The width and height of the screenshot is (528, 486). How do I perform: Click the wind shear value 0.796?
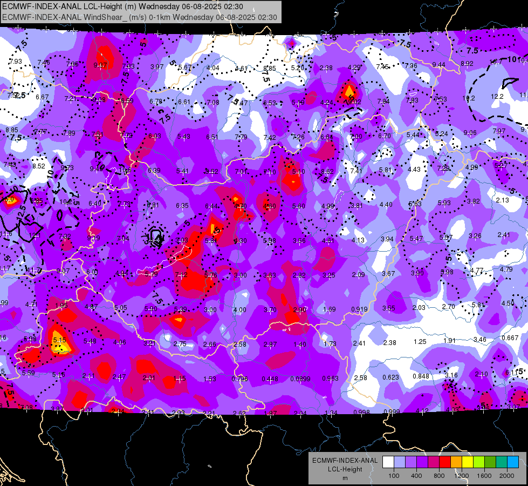click(x=239, y=379)
